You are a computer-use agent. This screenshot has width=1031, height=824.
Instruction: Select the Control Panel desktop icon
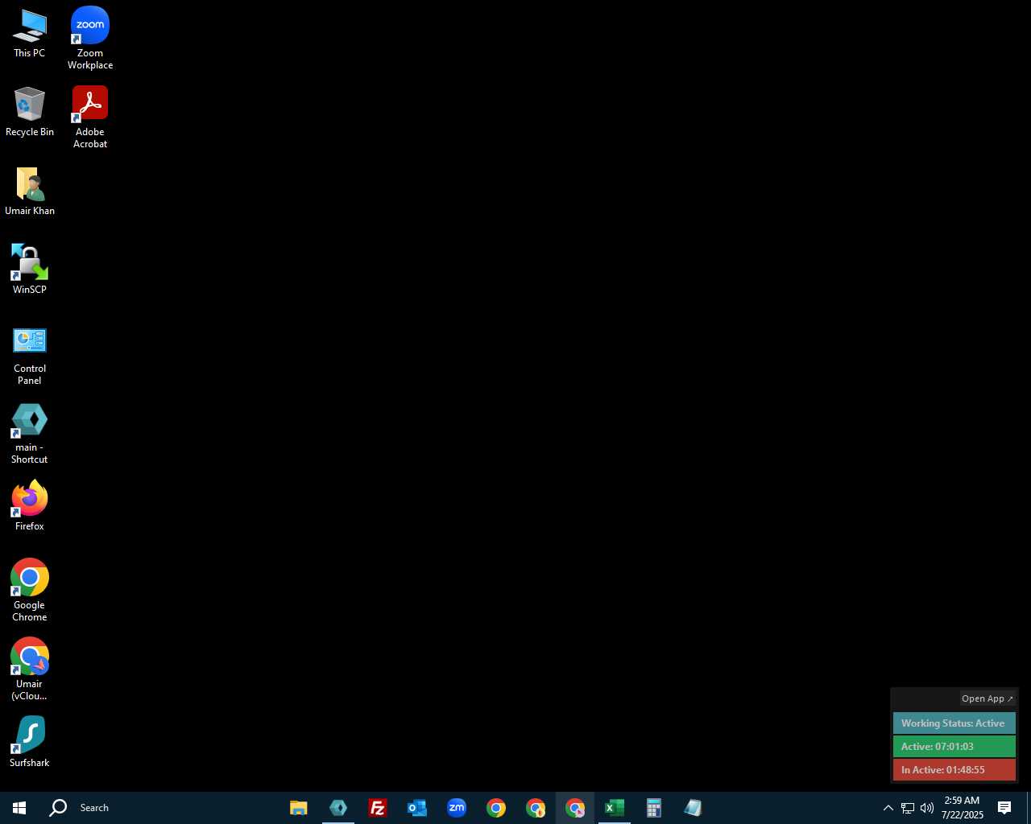click(30, 355)
